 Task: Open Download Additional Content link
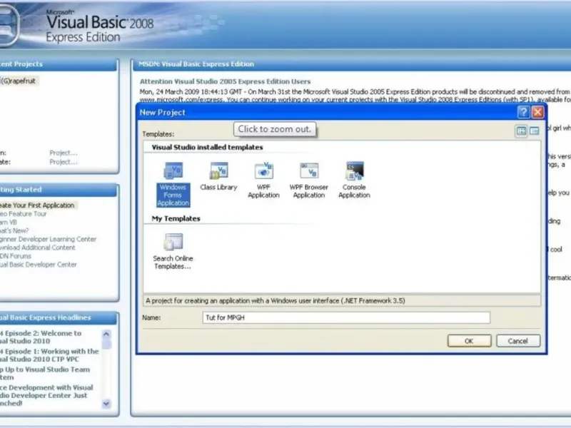coord(38,248)
